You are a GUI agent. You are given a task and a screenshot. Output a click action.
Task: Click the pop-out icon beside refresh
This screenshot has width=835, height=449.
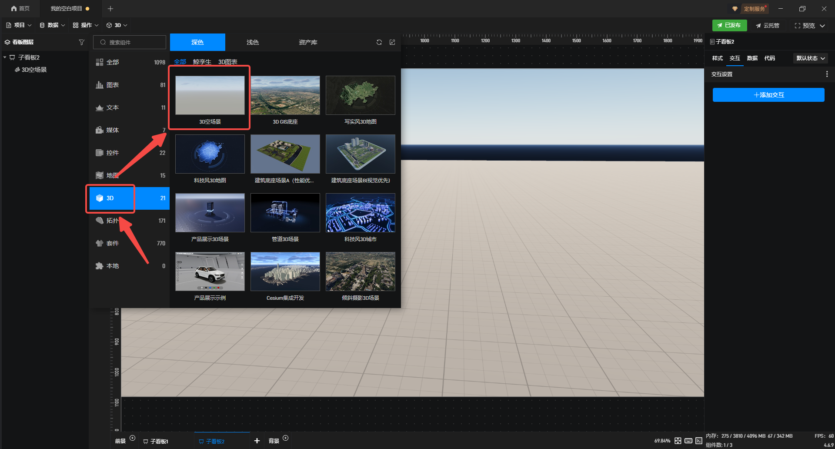pos(392,42)
